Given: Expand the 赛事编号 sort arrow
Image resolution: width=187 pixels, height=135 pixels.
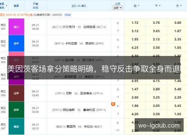Looking at the screenshot, I should click(6, 6).
